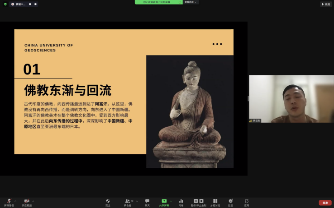Open the Polls icon
Viewport: 334px width, 208px height.
tap(181, 201)
